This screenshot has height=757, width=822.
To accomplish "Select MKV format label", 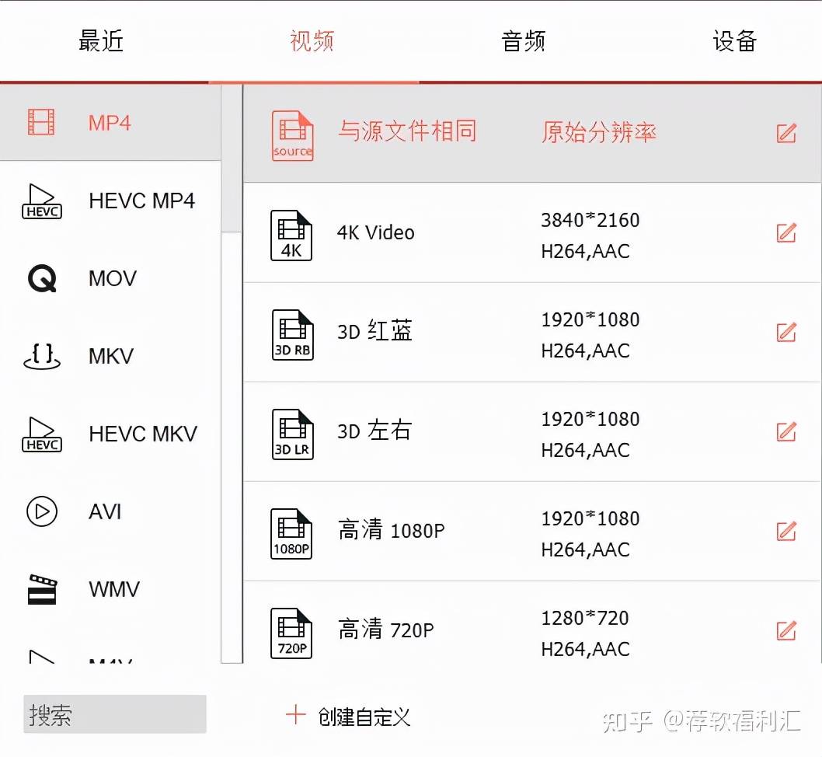I will (x=111, y=357).
